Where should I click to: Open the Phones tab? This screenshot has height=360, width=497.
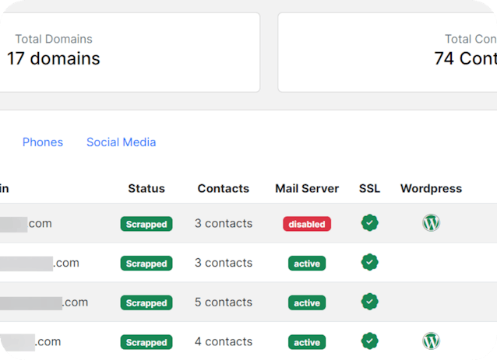tap(43, 142)
